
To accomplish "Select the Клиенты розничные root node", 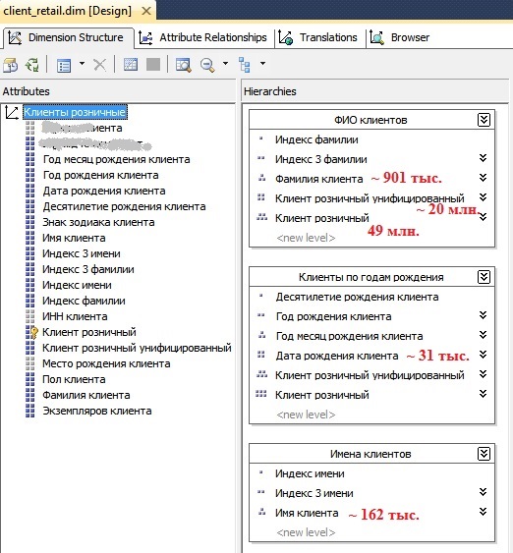I will [75, 113].
